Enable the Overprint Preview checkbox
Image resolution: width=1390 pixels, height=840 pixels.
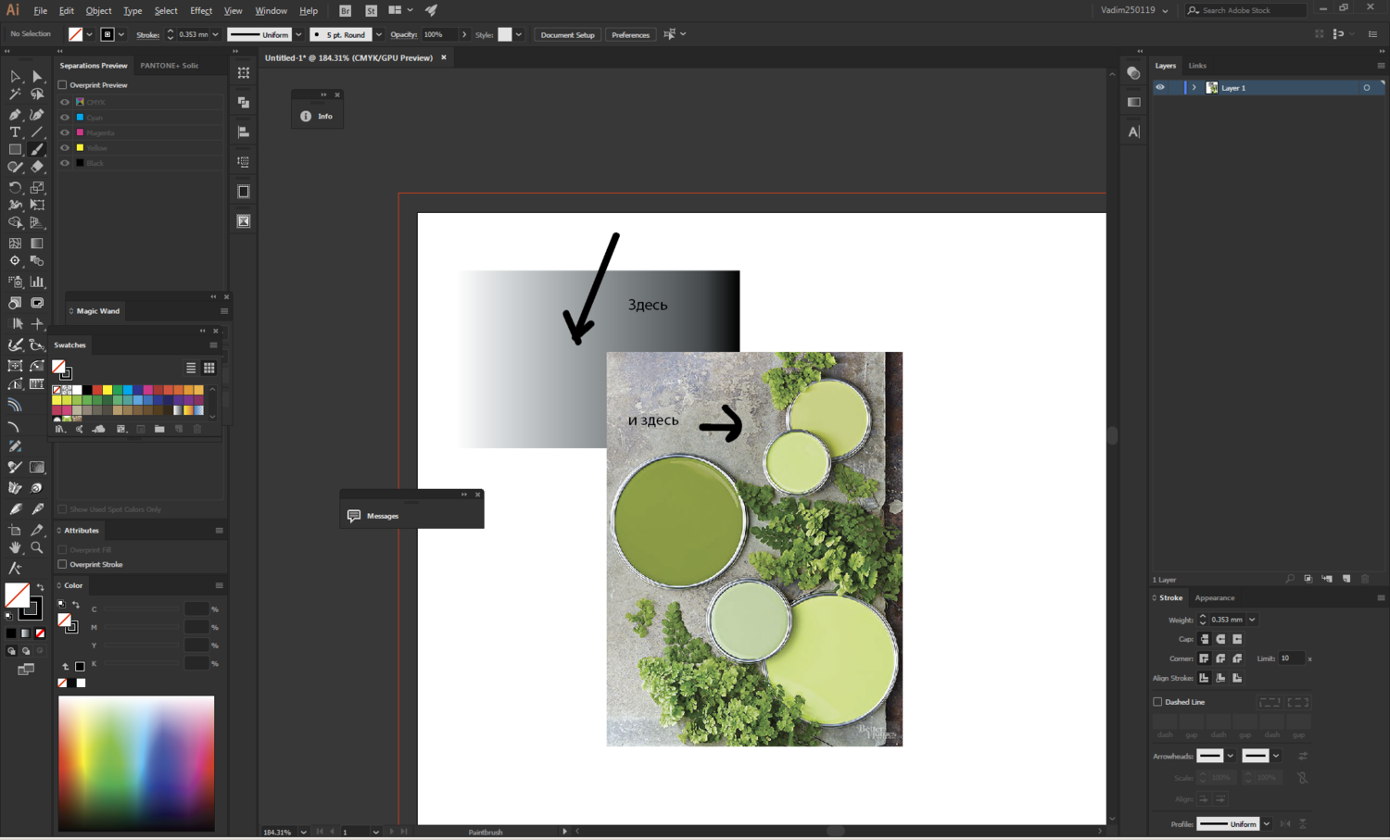[x=63, y=85]
